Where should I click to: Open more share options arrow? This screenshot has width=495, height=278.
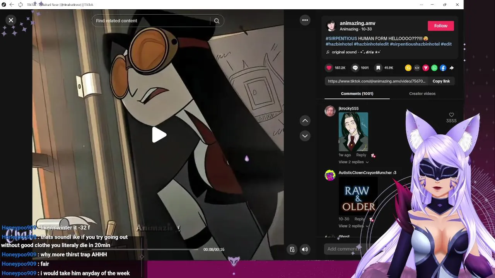coord(452,68)
